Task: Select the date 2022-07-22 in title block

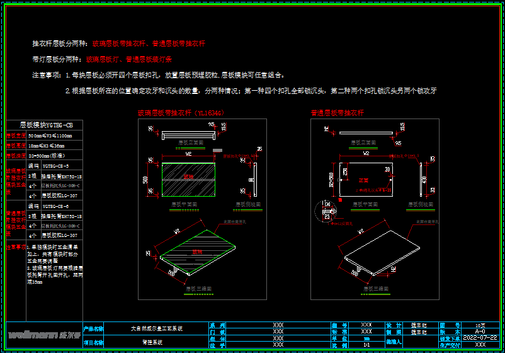Action: click(x=480, y=338)
